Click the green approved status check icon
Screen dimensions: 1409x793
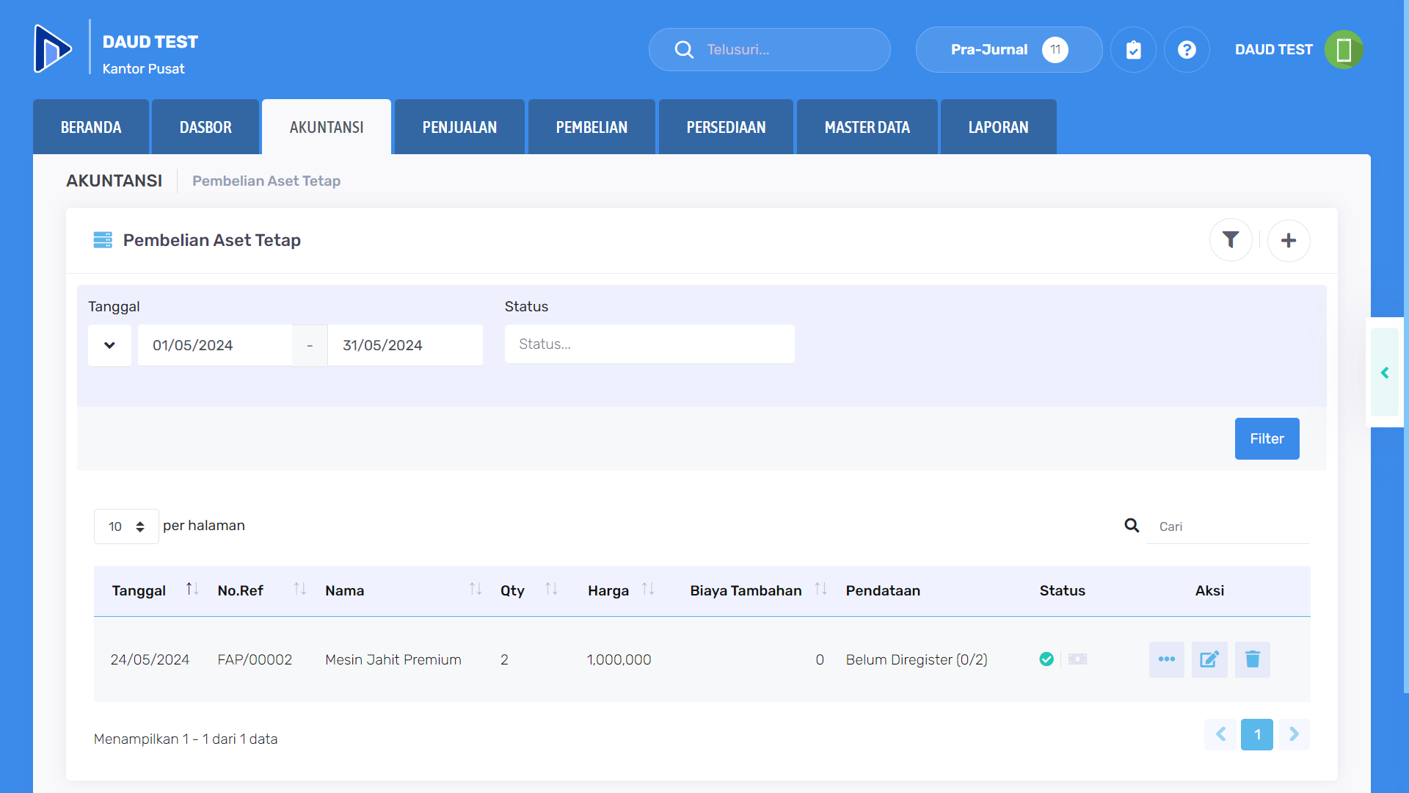point(1046,659)
